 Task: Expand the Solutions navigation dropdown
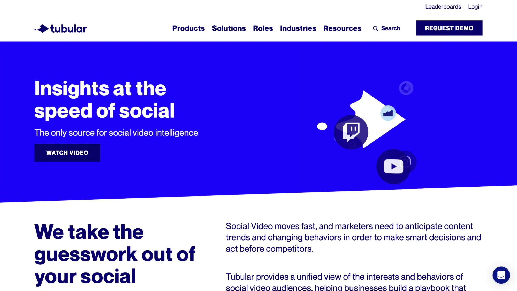(x=229, y=28)
